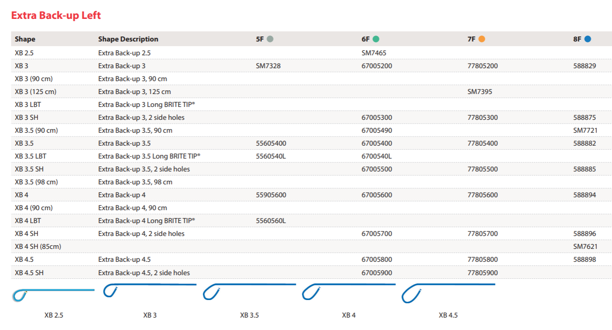Click the Extra Back-up Left heading
This screenshot has width=612, height=330.
[x=56, y=15]
